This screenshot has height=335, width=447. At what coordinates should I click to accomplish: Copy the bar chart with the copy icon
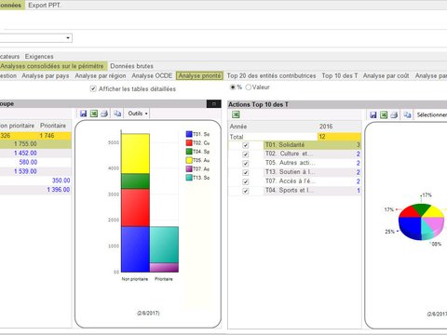click(117, 114)
